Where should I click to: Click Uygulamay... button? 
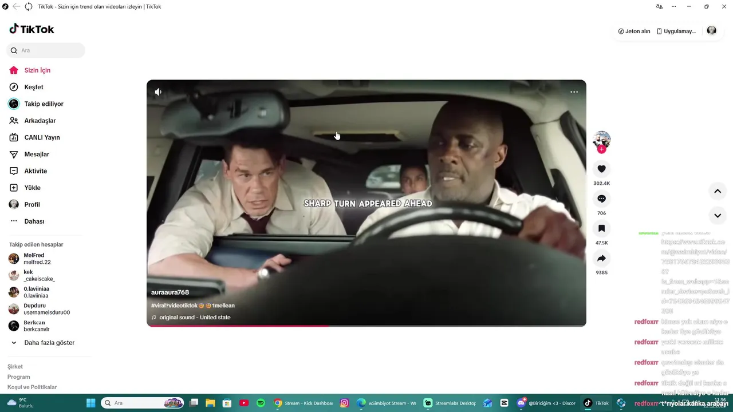pyautogui.click(x=676, y=31)
